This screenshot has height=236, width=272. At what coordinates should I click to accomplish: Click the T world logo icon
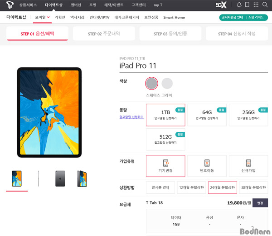[10, 5]
